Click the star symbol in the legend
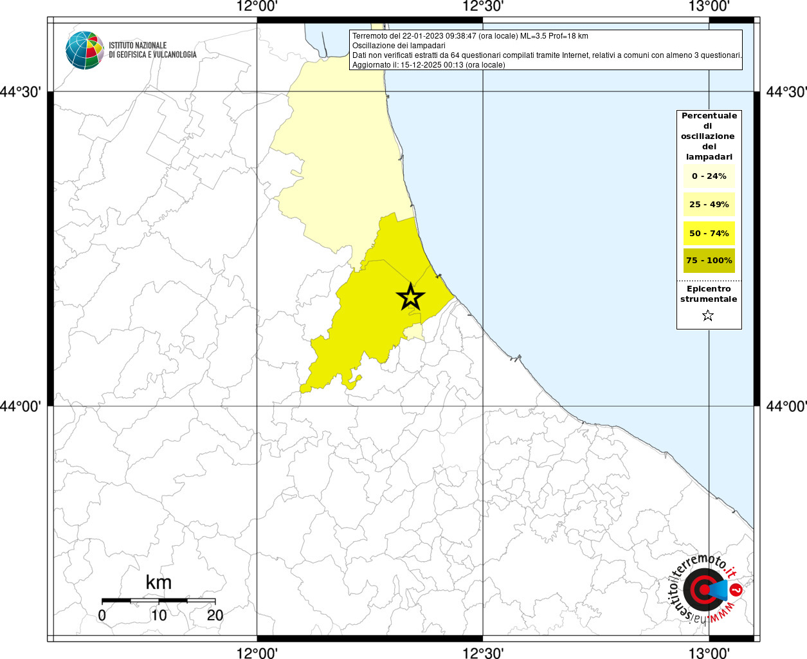The width and height of the screenshot is (807, 659). pyautogui.click(x=708, y=315)
